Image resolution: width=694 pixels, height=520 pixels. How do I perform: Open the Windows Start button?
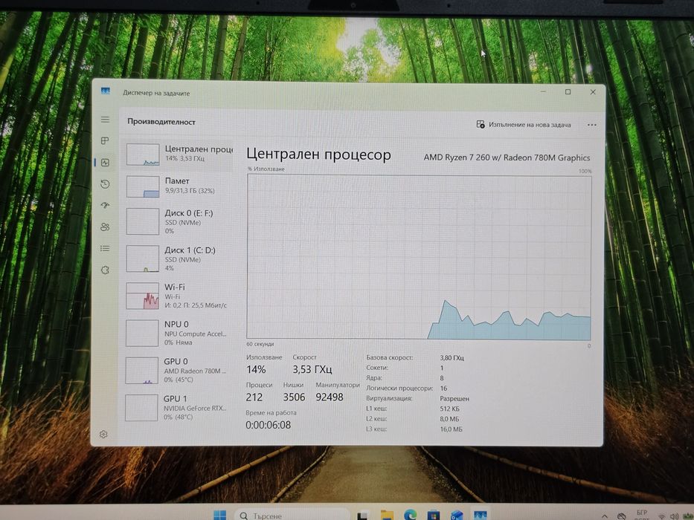tap(220, 515)
